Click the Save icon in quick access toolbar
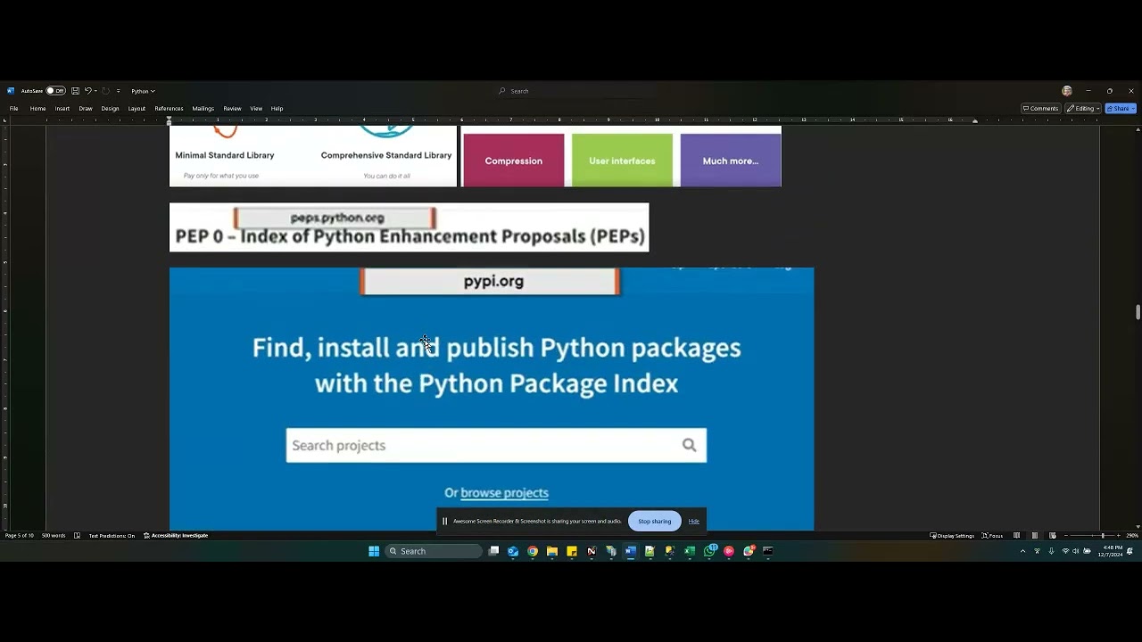 pyautogui.click(x=75, y=91)
